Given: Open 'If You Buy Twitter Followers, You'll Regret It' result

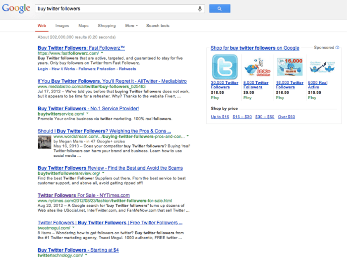Looking at the screenshot, I should 112,81.
